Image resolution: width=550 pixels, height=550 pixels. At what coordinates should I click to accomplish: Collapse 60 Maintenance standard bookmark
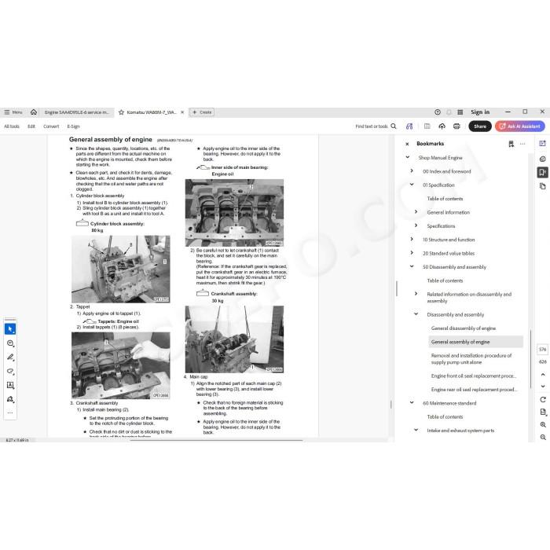pyautogui.click(x=412, y=402)
